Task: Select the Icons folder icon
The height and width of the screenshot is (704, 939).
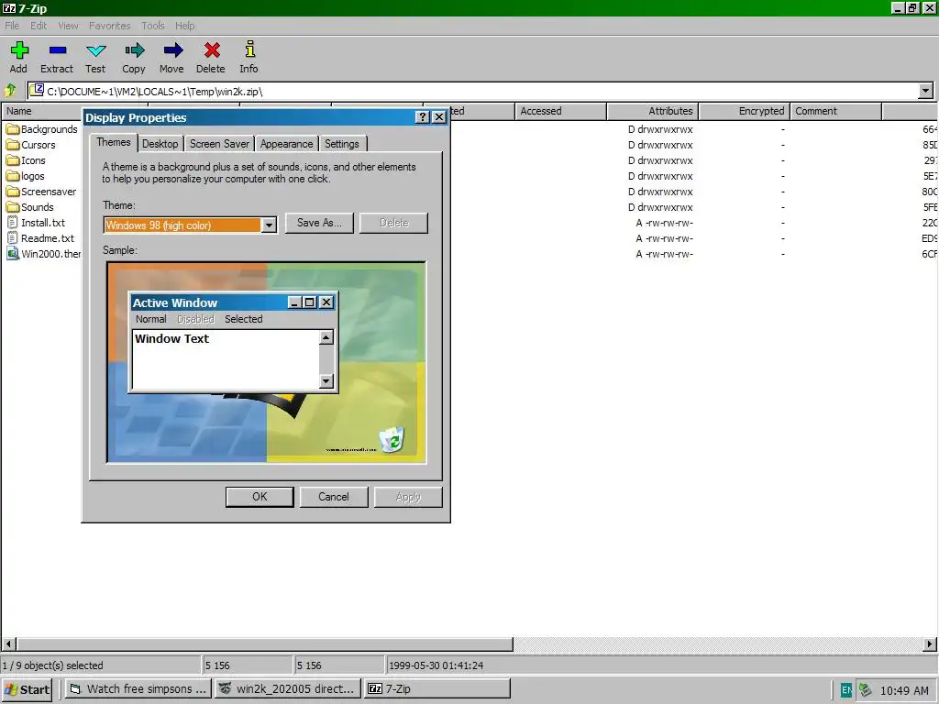Action: 13,159
